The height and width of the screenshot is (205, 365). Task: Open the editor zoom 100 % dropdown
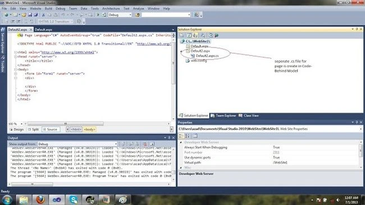(x=22, y=124)
